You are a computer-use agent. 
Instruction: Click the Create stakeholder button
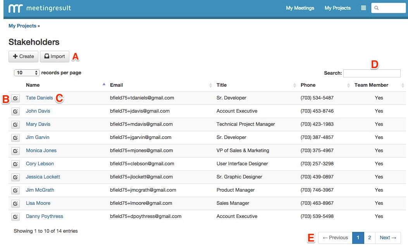click(x=24, y=57)
